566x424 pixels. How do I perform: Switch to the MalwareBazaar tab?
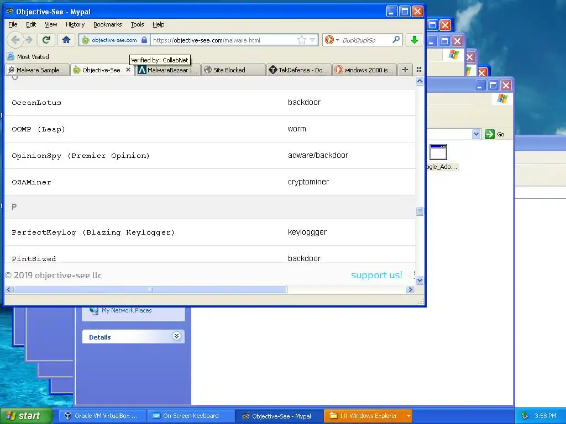(167, 70)
